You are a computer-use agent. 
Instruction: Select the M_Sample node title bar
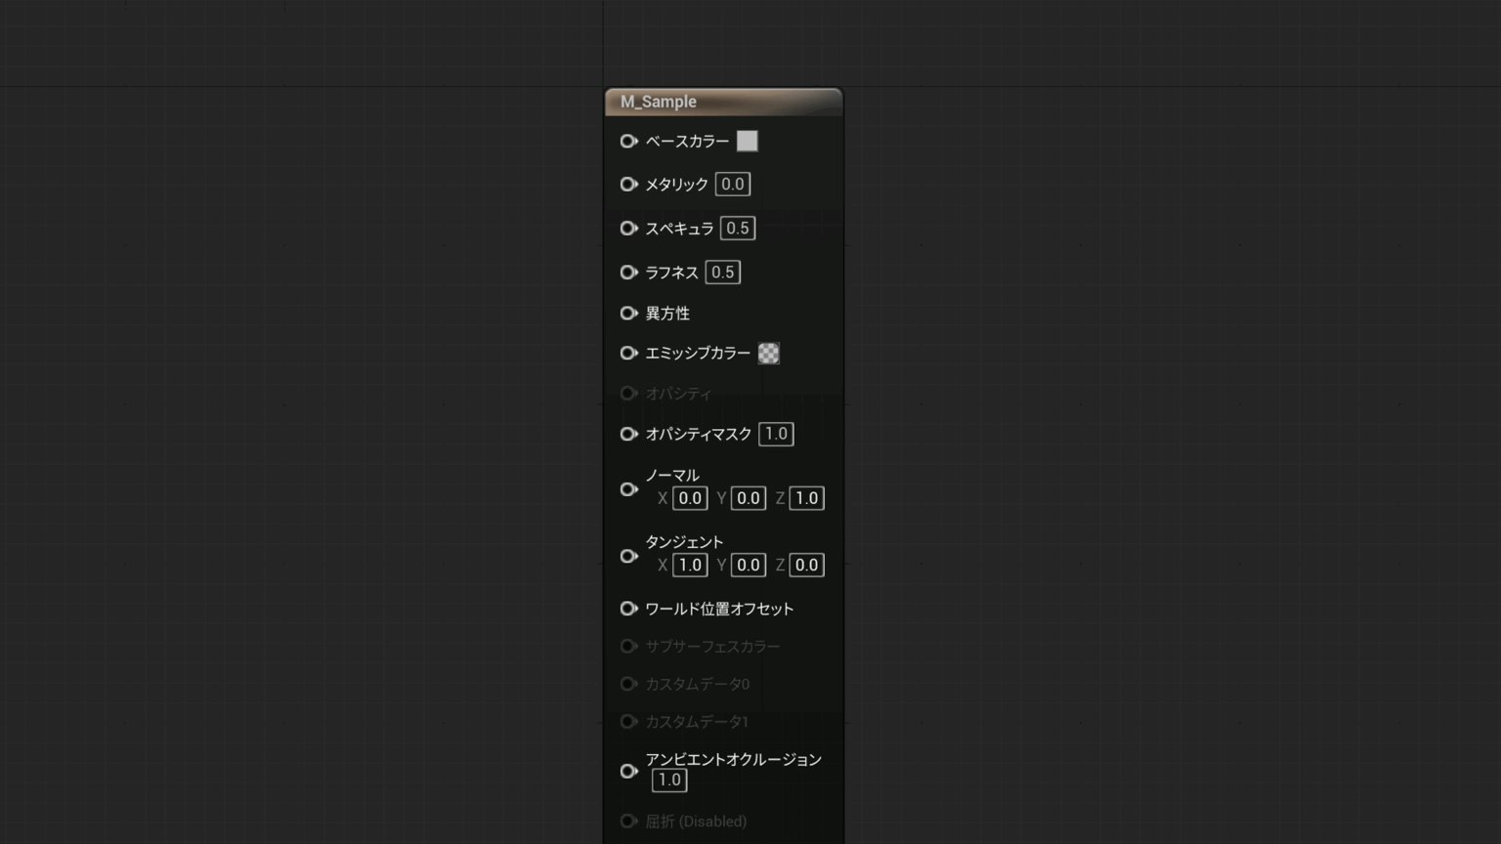[x=723, y=101]
